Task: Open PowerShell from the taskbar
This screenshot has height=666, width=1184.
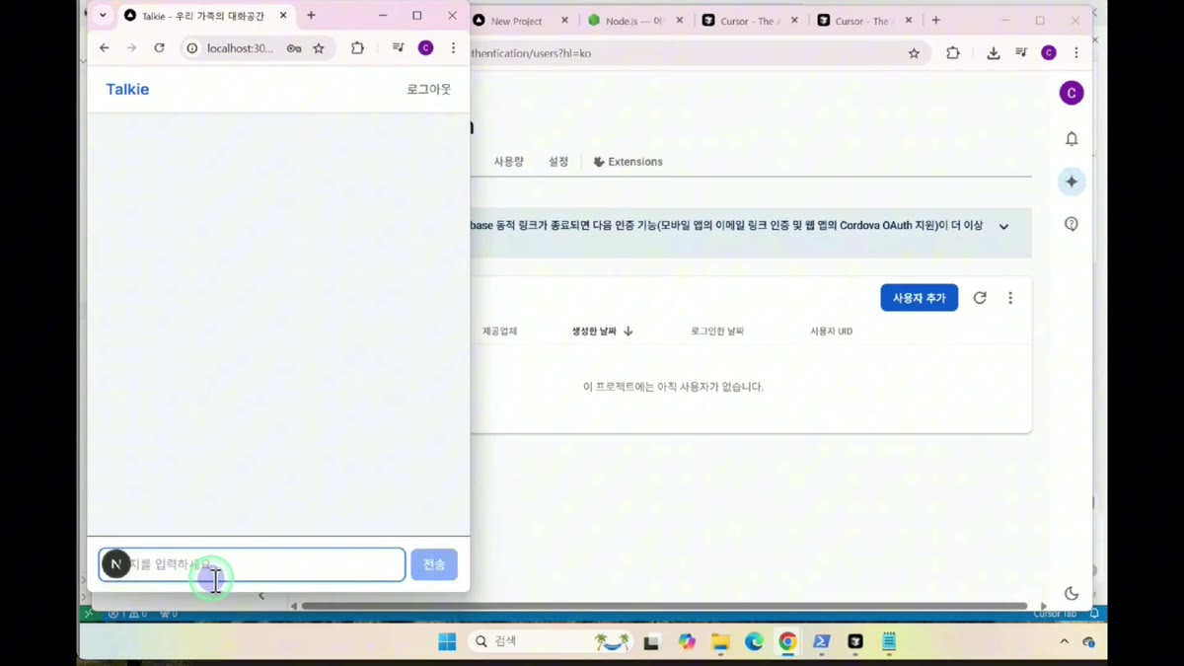Action: (x=821, y=642)
